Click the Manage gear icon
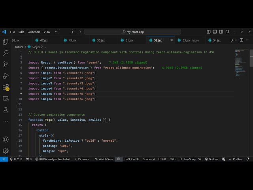The image size is (253, 190). 6,150
